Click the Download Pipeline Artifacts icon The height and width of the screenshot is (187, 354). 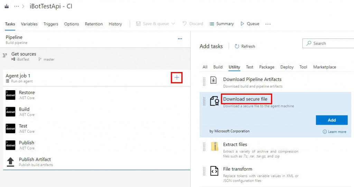point(213,80)
